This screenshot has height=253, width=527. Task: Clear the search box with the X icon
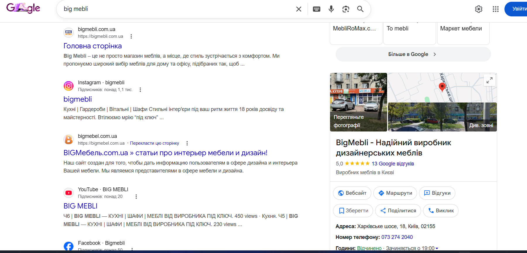[299, 9]
